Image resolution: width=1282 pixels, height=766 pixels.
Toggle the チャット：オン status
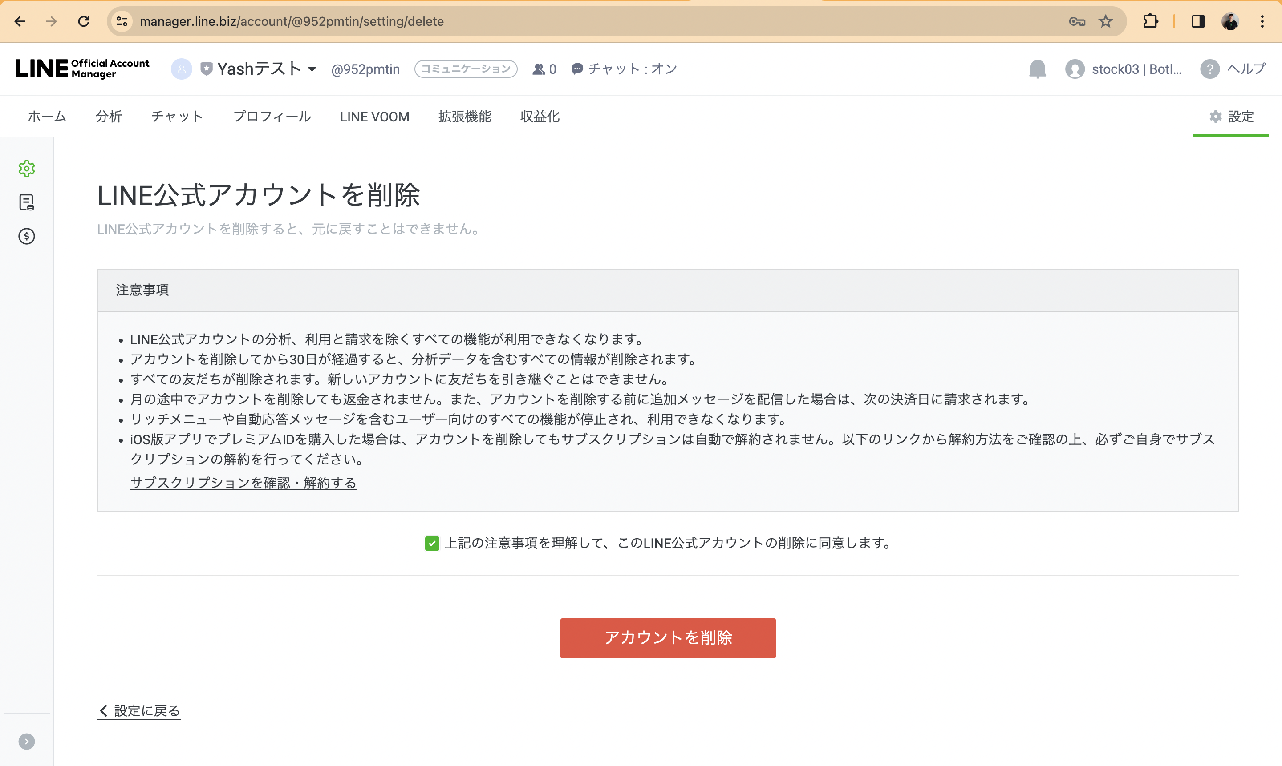(624, 69)
